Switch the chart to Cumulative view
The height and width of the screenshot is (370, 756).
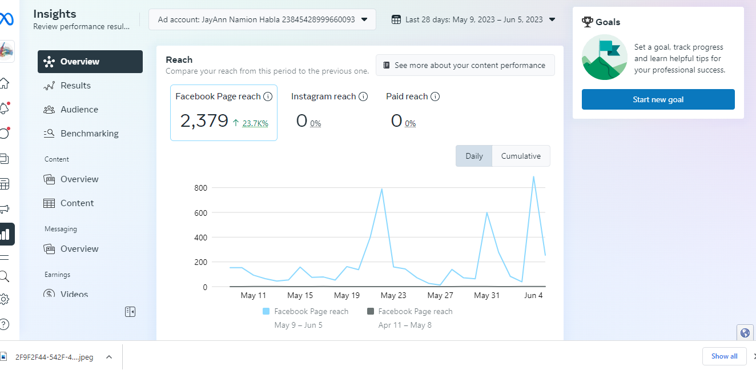tap(521, 156)
